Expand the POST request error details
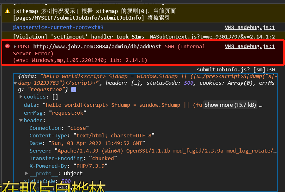The image size is (285, 192). point(15,47)
